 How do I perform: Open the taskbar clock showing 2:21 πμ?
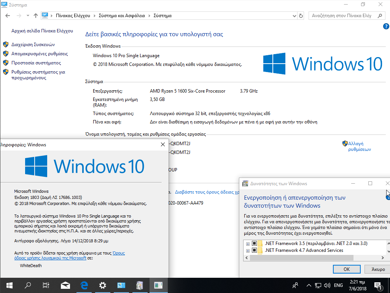click(x=357, y=285)
